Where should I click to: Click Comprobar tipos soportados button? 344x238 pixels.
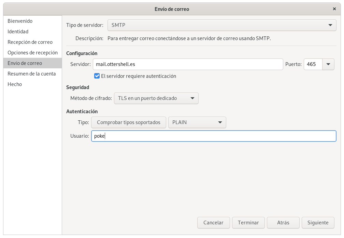click(128, 122)
